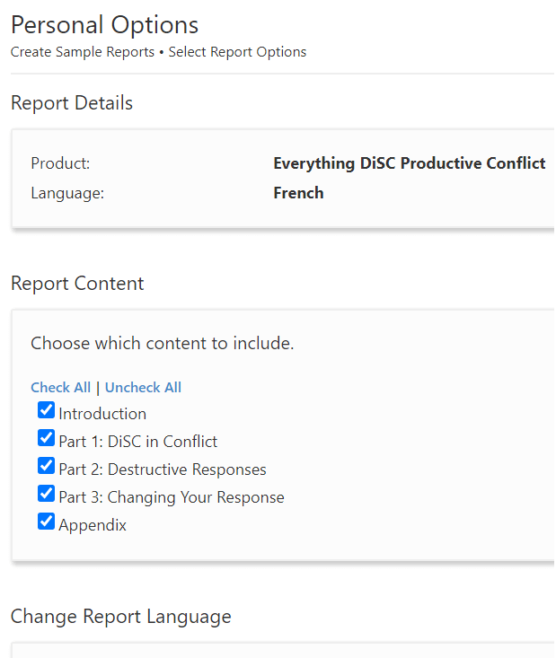Image resolution: width=556 pixels, height=658 pixels.
Task: Click the French language value
Action: coord(298,193)
